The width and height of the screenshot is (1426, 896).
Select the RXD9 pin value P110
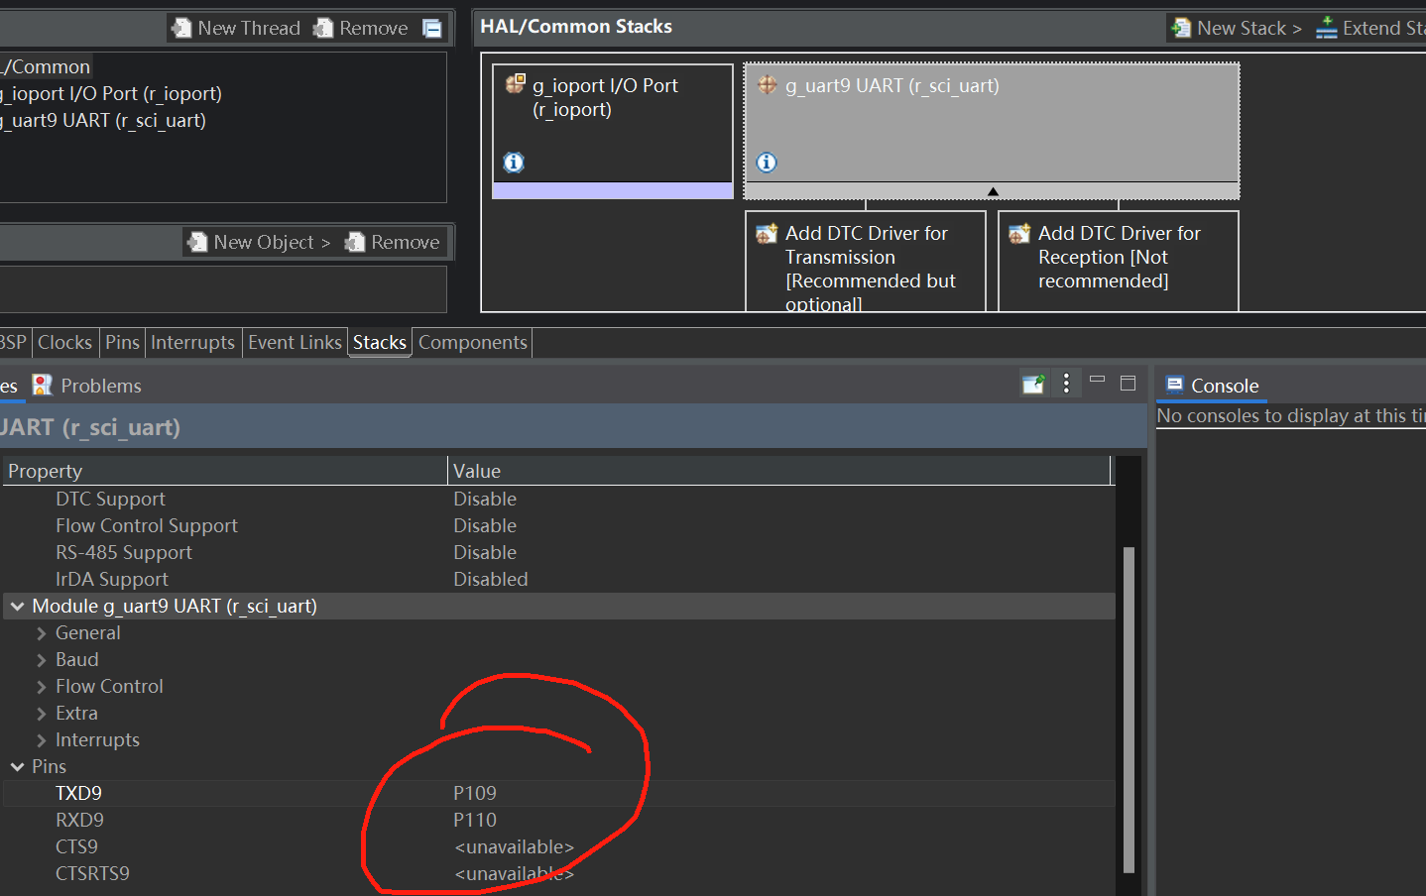click(475, 820)
